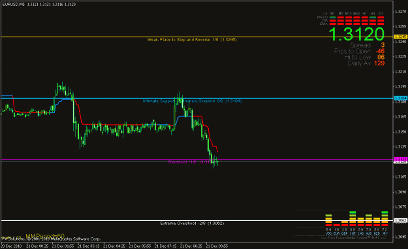Click the 21 Dec 07:15 time axis label
408x249 pixels.
[166, 246]
